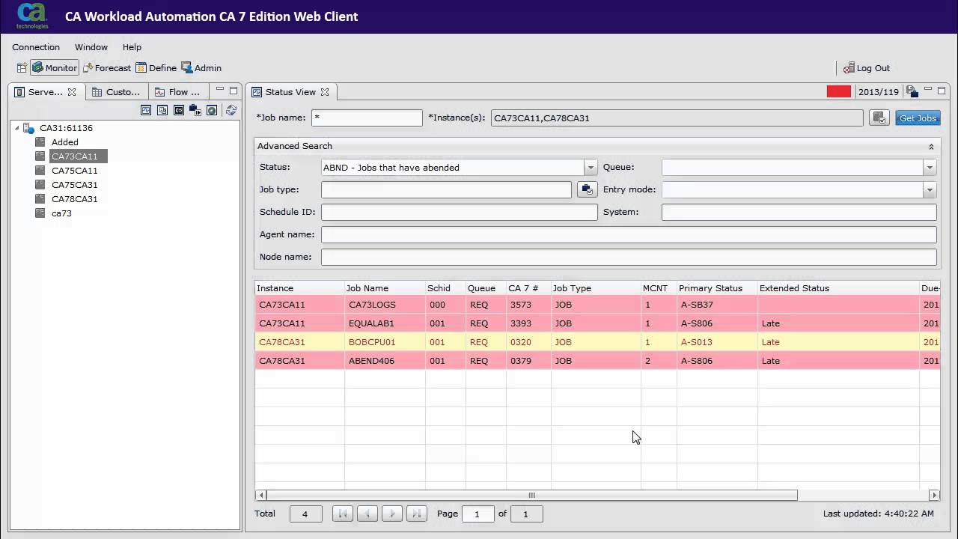Sort by the Job Name column header
The image size is (958, 539).
[x=385, y=288]
